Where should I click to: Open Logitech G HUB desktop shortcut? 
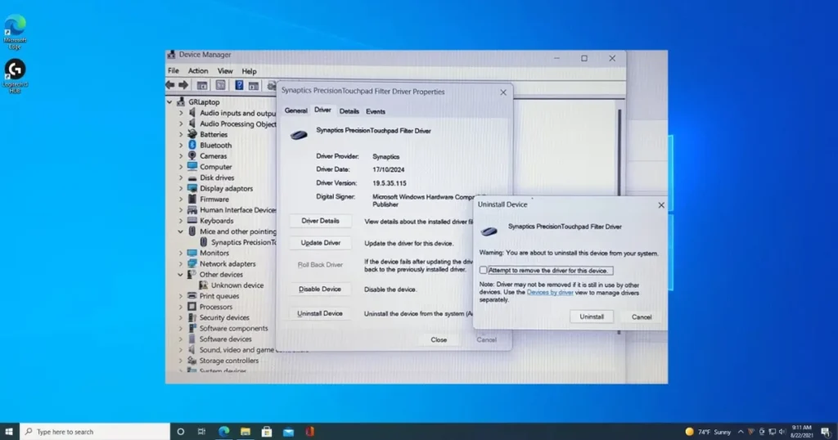point(15,76)
